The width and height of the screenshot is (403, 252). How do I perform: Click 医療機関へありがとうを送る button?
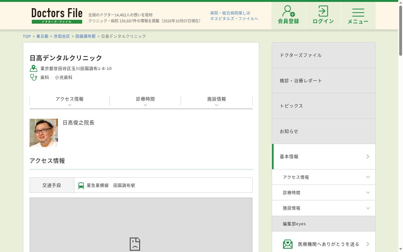pyautogui.click(x=324, y=244)
